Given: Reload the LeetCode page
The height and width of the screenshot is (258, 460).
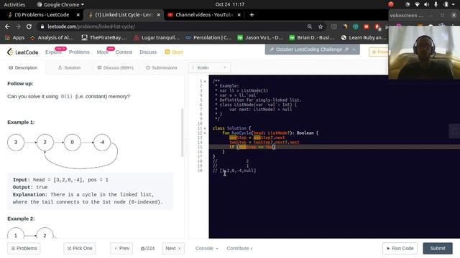Looking at the screenshot, I should click(x=29, y=27).
